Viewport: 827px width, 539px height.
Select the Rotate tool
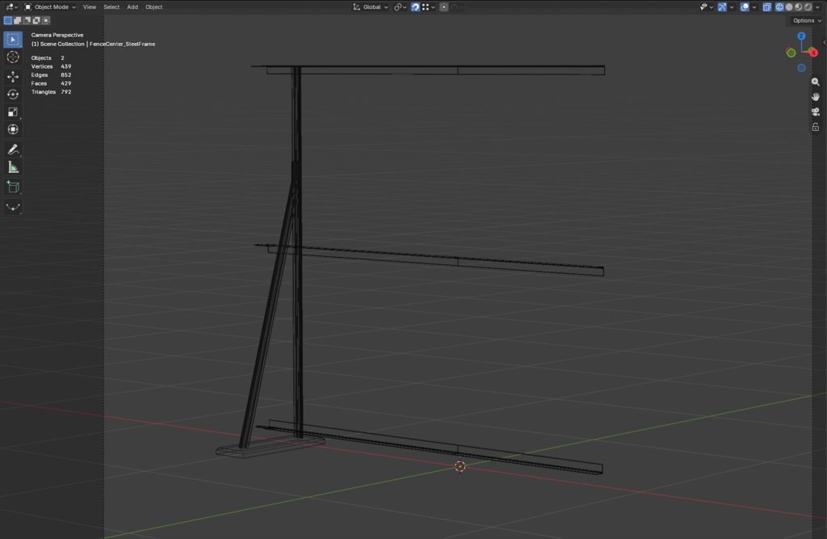13,95
